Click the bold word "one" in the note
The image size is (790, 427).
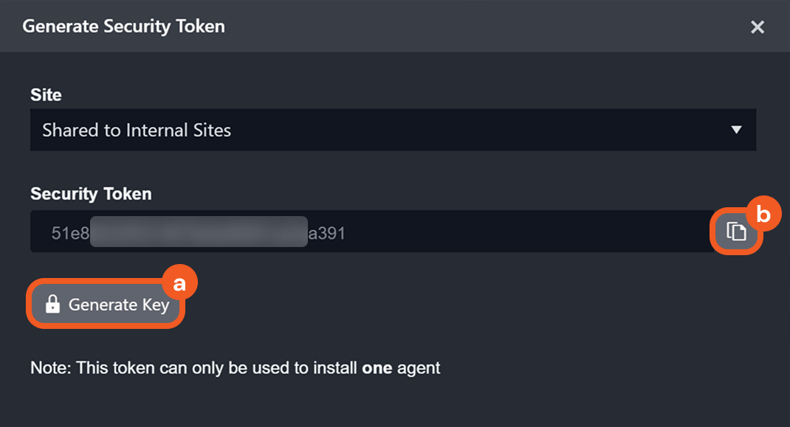pos(378,367)
